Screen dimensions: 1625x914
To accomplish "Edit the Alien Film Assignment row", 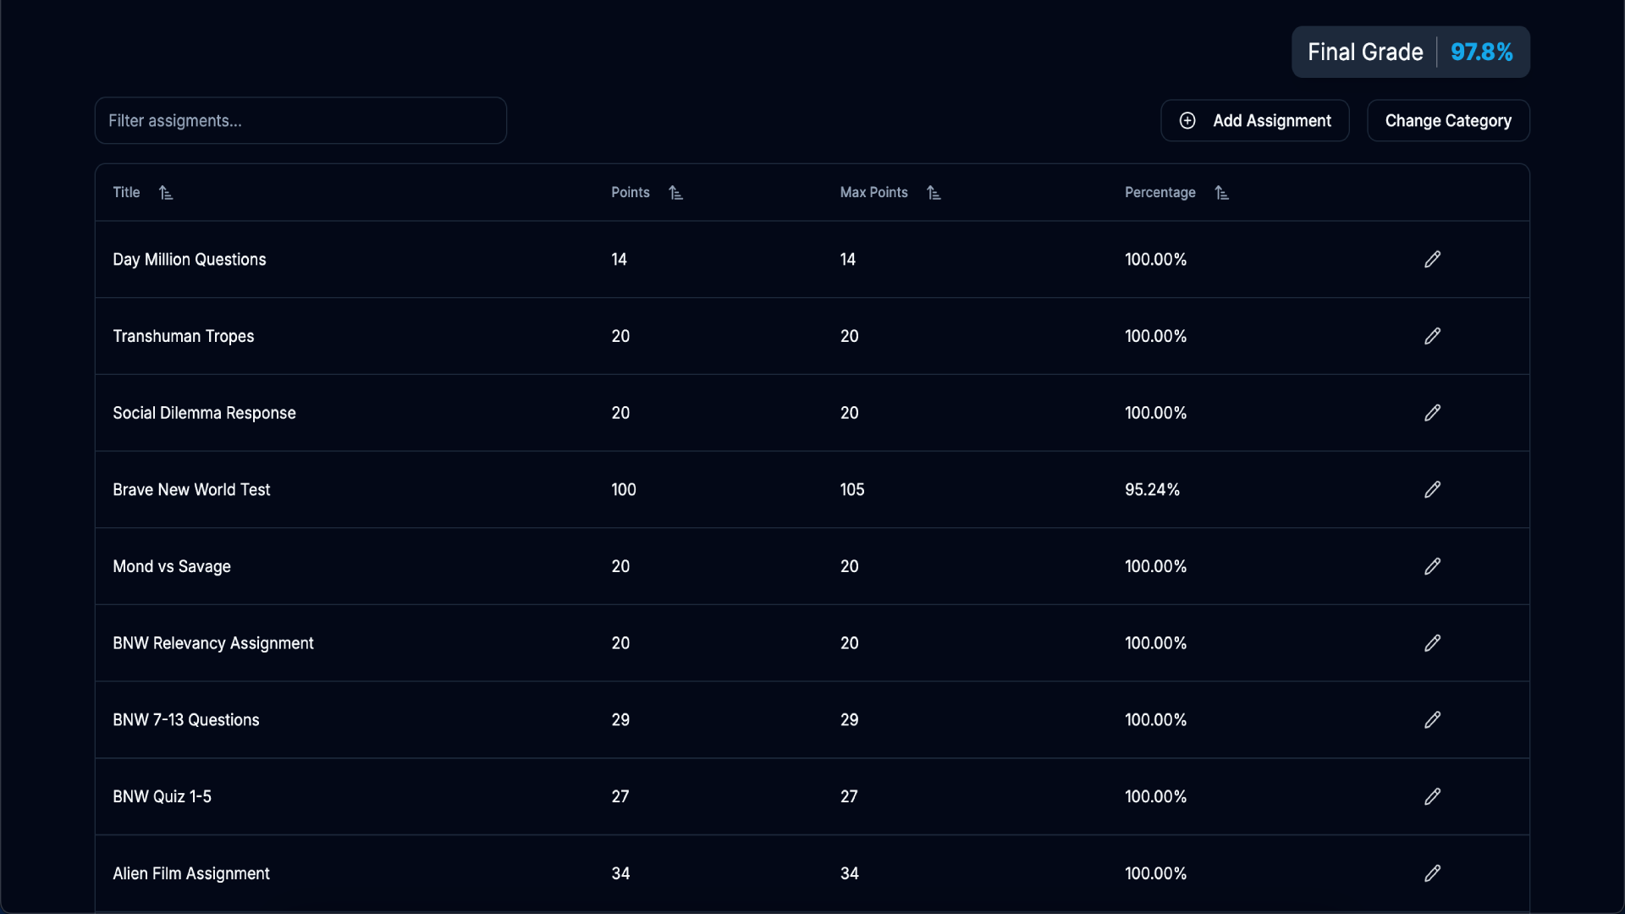I will [1432, 873].
